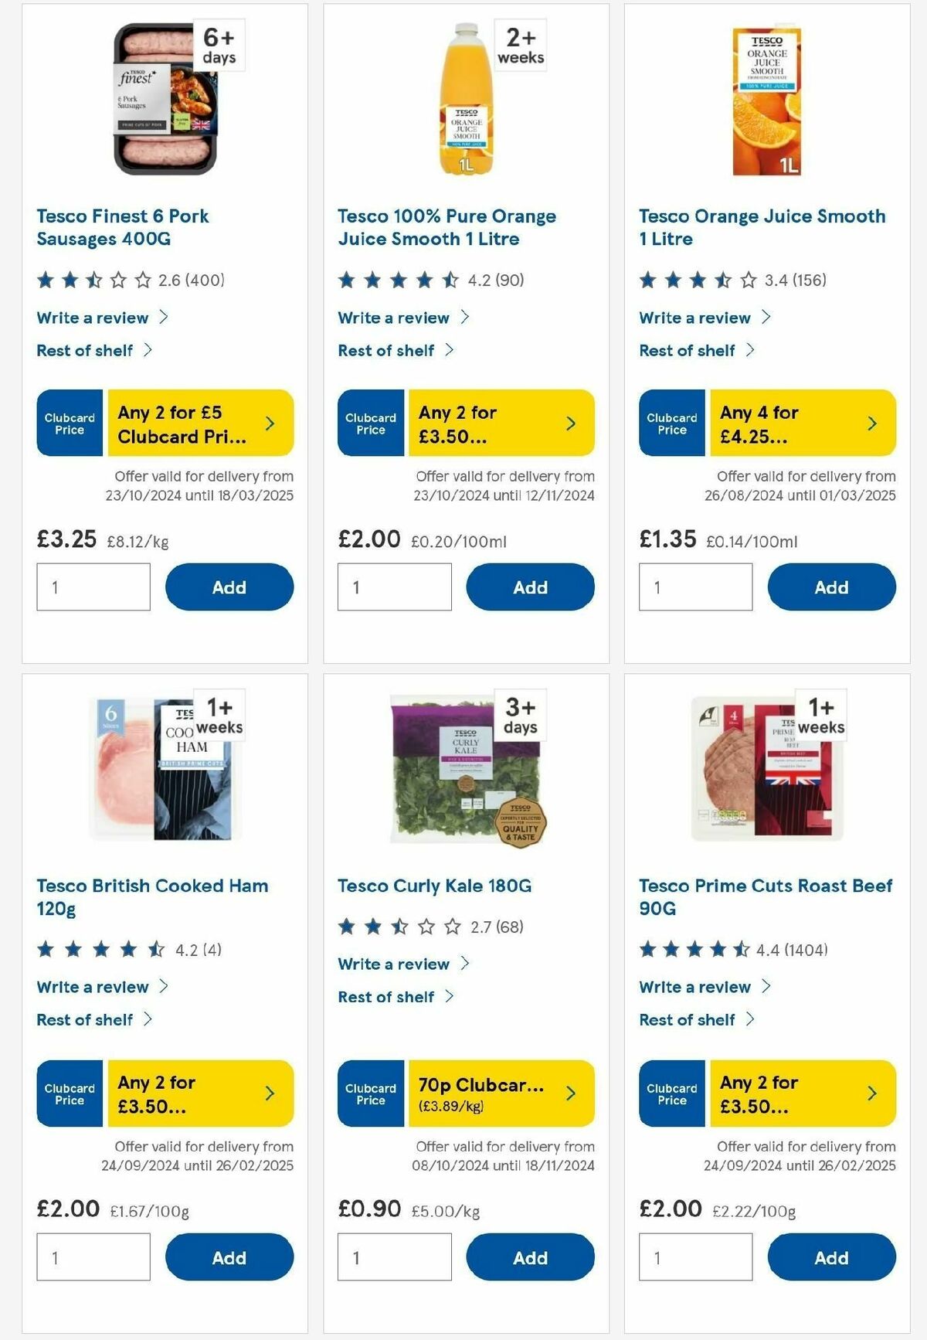Click the Clubcard Price badge for Roast Beef
The image size is (927, 1340).
point(671,1093)
